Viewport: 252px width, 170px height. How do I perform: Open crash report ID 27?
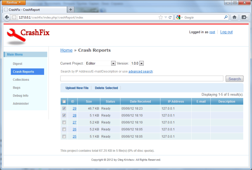coord(74,122)
